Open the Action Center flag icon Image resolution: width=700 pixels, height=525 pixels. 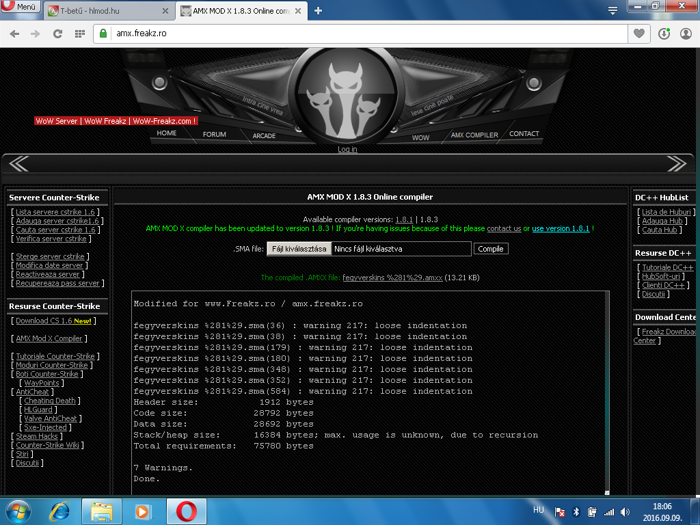point(559,512)
